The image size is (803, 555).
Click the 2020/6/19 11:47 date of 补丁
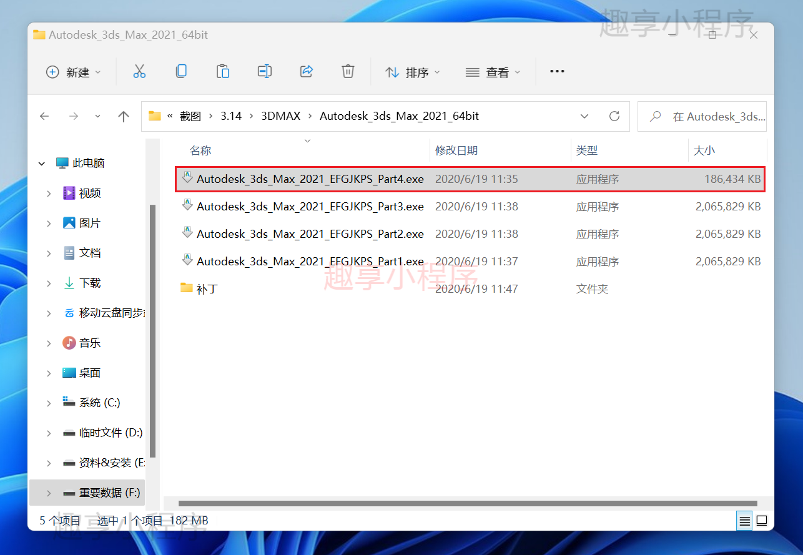(476, 289)
